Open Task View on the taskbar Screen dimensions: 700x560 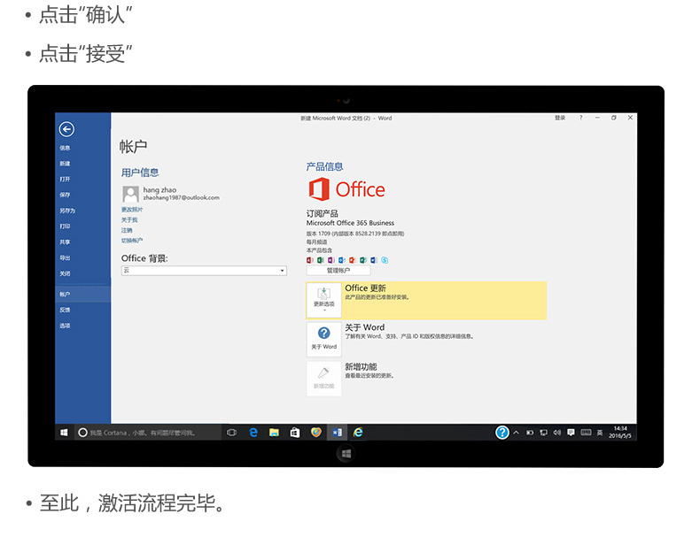pos(231,433)
